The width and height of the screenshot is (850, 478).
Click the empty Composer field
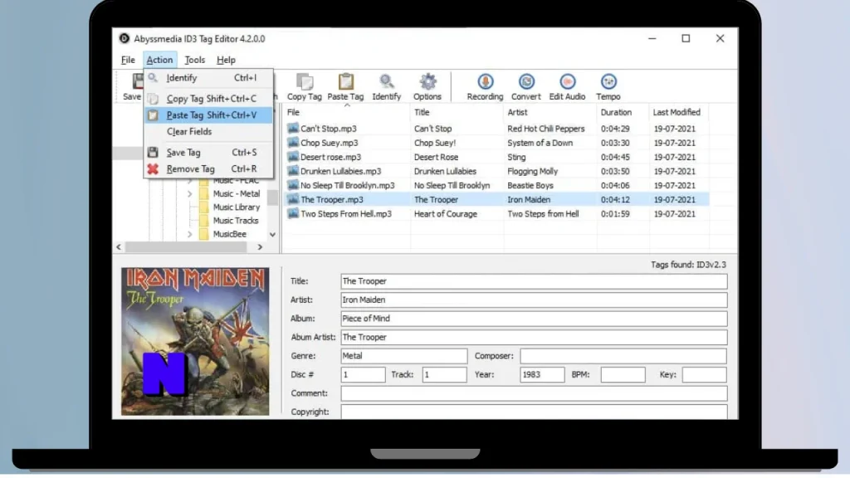pyautogui.click(x=623, y=356)
